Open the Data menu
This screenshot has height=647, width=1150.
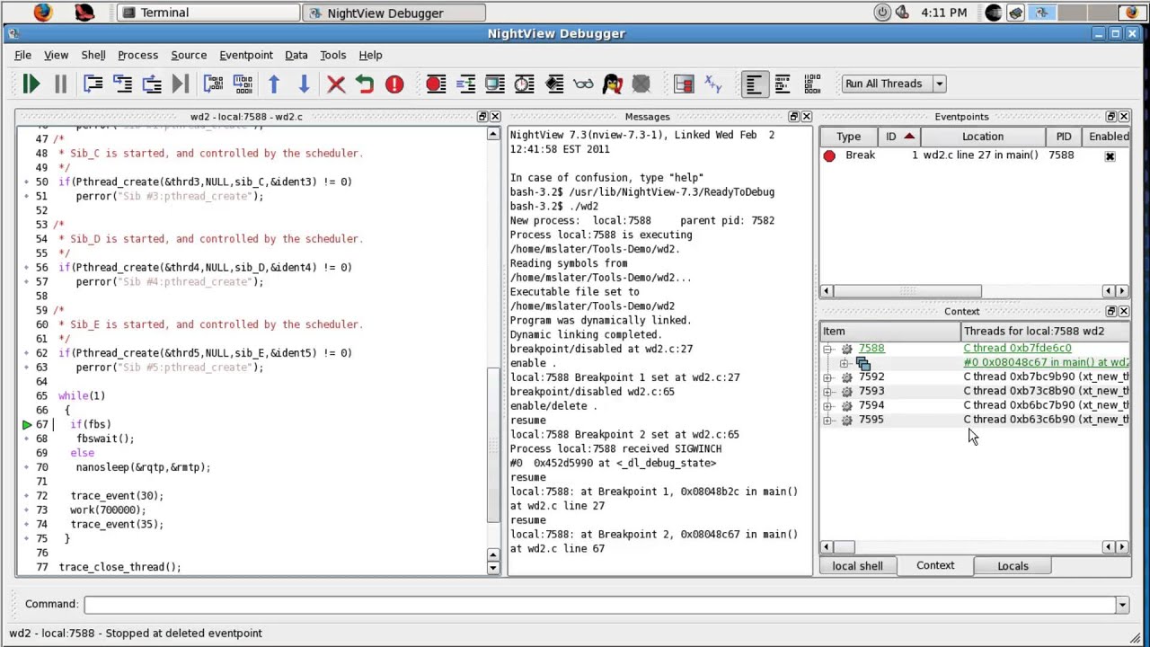coord(296,55)
